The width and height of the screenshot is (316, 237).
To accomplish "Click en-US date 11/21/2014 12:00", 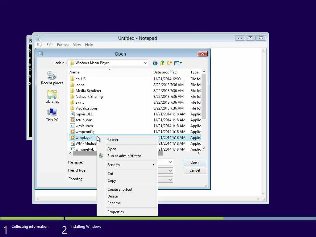I will pyautogui.click(x=169, y=79).
